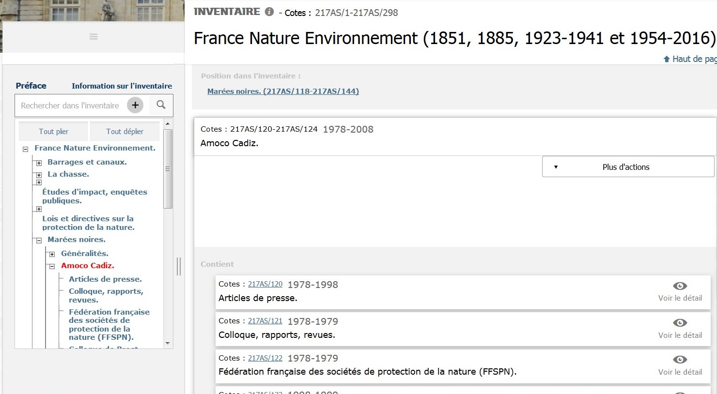Open the hamburger menu in the sidebar header
717x394 pixels.
94,36
